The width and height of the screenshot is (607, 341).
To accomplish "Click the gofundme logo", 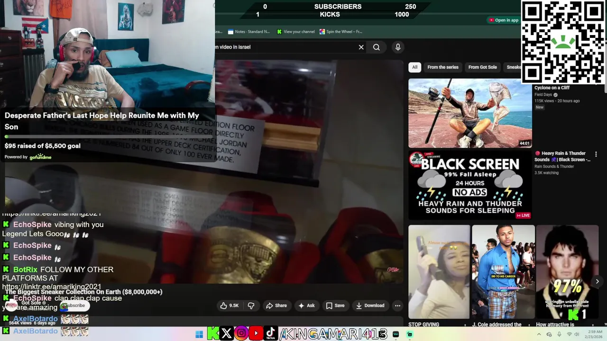I will pos(40,157).
